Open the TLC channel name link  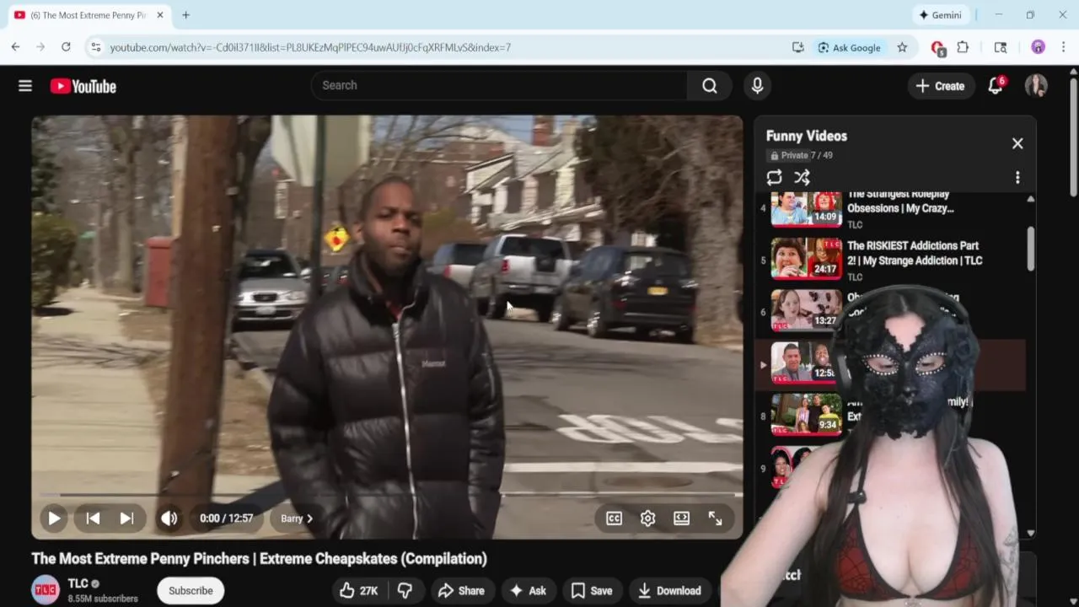point(78,583)
